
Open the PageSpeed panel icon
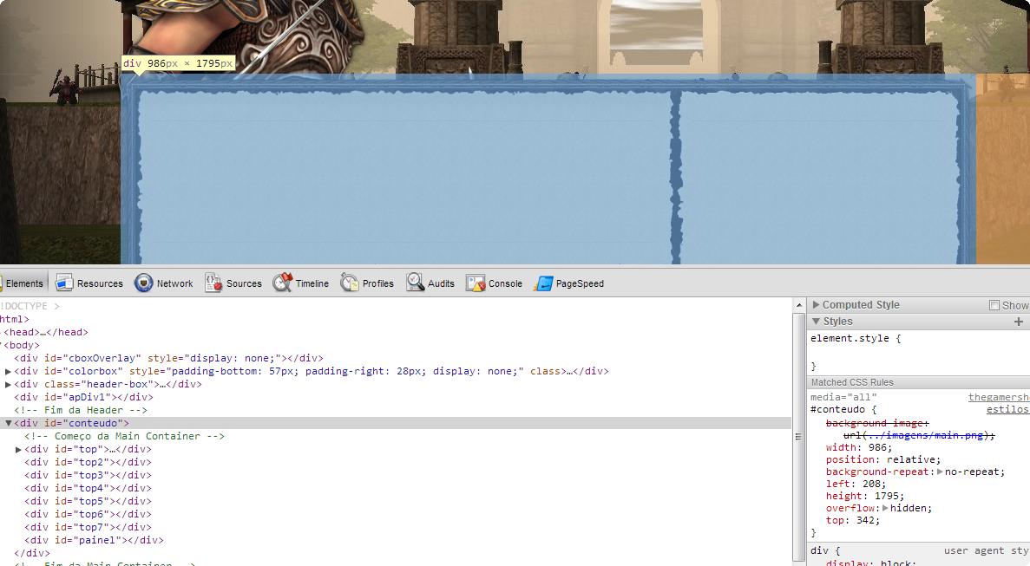point(544,283)
